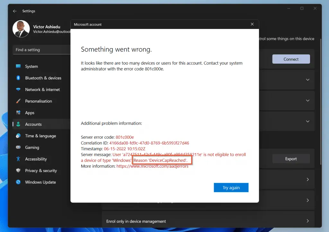Open the microsoft.com/aadjerrors link

(152, 166)
